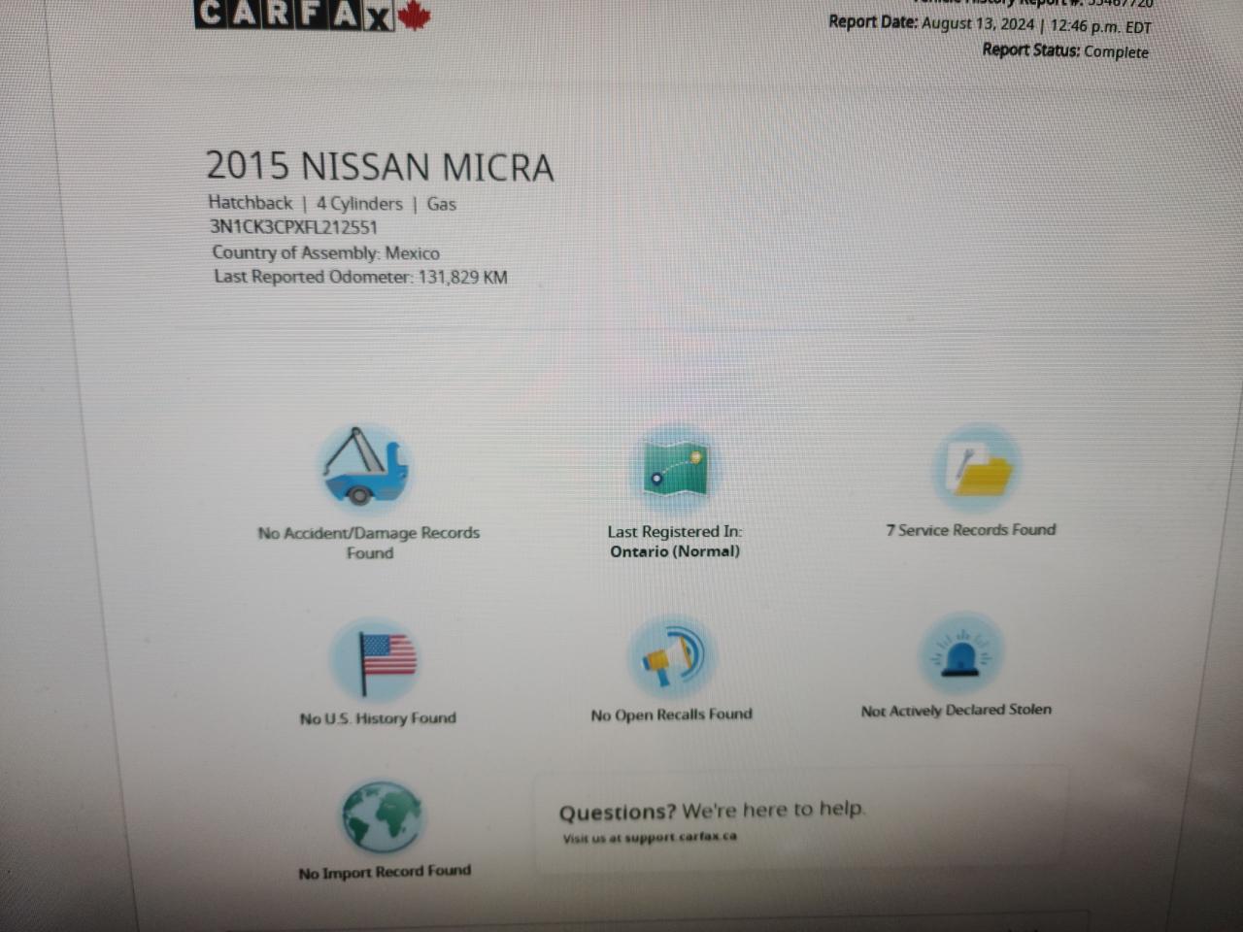Click the red maple leaf emblem
This screenshot has width=1243, height=932.
tap(415, 17)
